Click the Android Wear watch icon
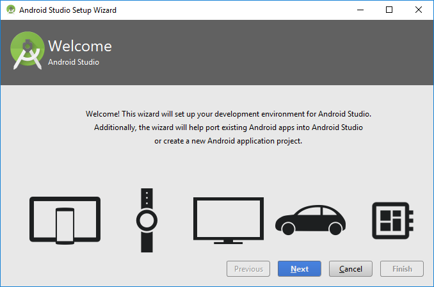Screen dimensions: 434x287 (147, 220)
